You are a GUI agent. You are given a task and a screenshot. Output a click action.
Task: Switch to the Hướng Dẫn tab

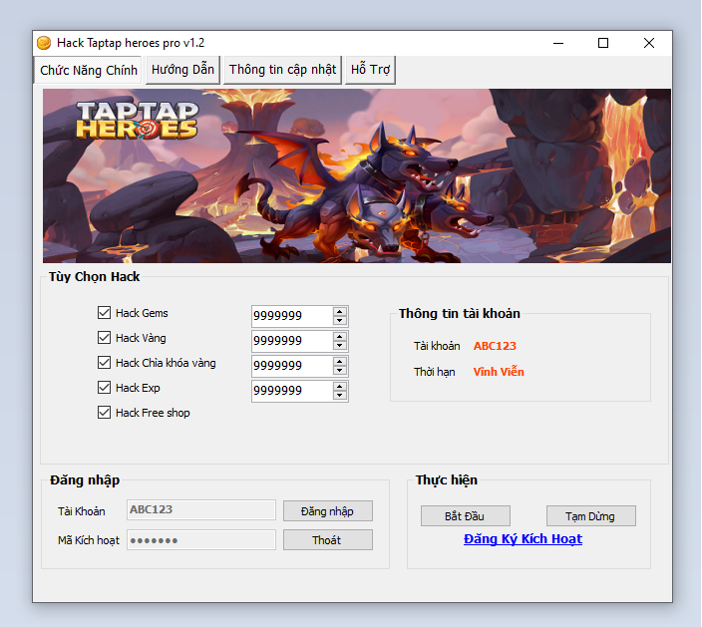click(182, 70)
